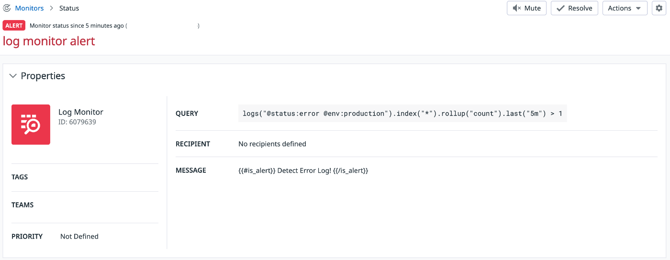
Task: Click the red ALERT status badge
Action: pos(14,26)
